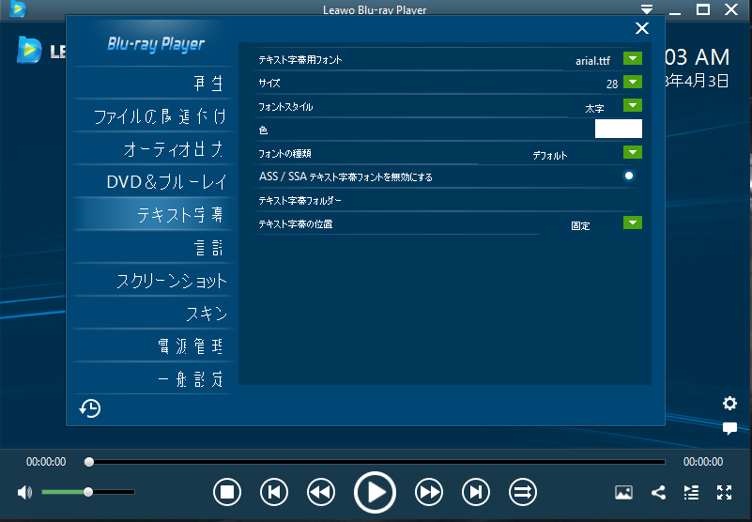Open the ファイルの関連付け settings tab

tap(153, 116)
